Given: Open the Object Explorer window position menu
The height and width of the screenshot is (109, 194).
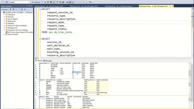Looking at the screenshot, I should (27, 6).
